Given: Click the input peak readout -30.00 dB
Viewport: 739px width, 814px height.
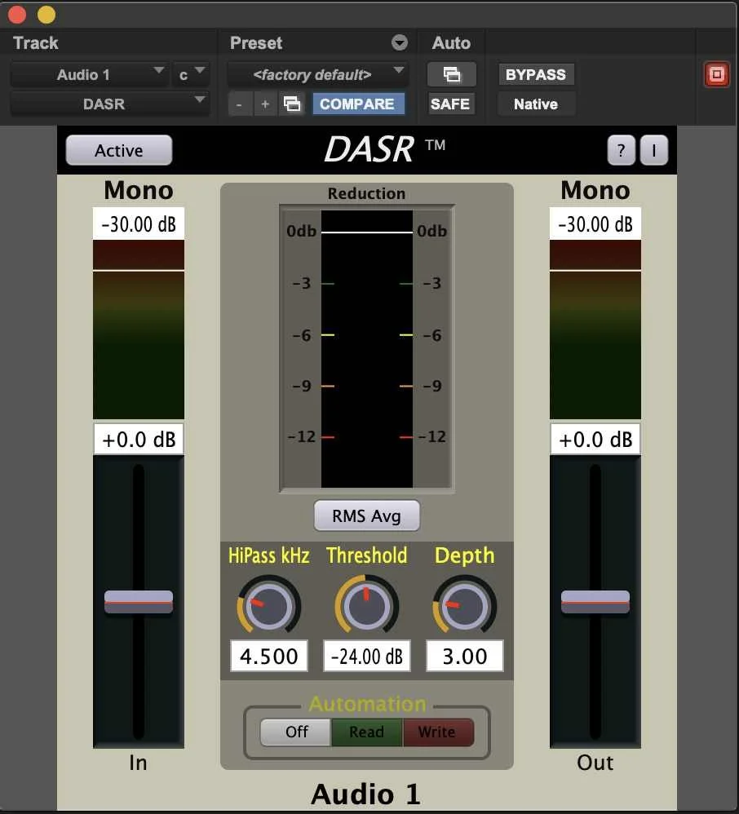Looking at the screenshot, I should (x=139, y=223).
